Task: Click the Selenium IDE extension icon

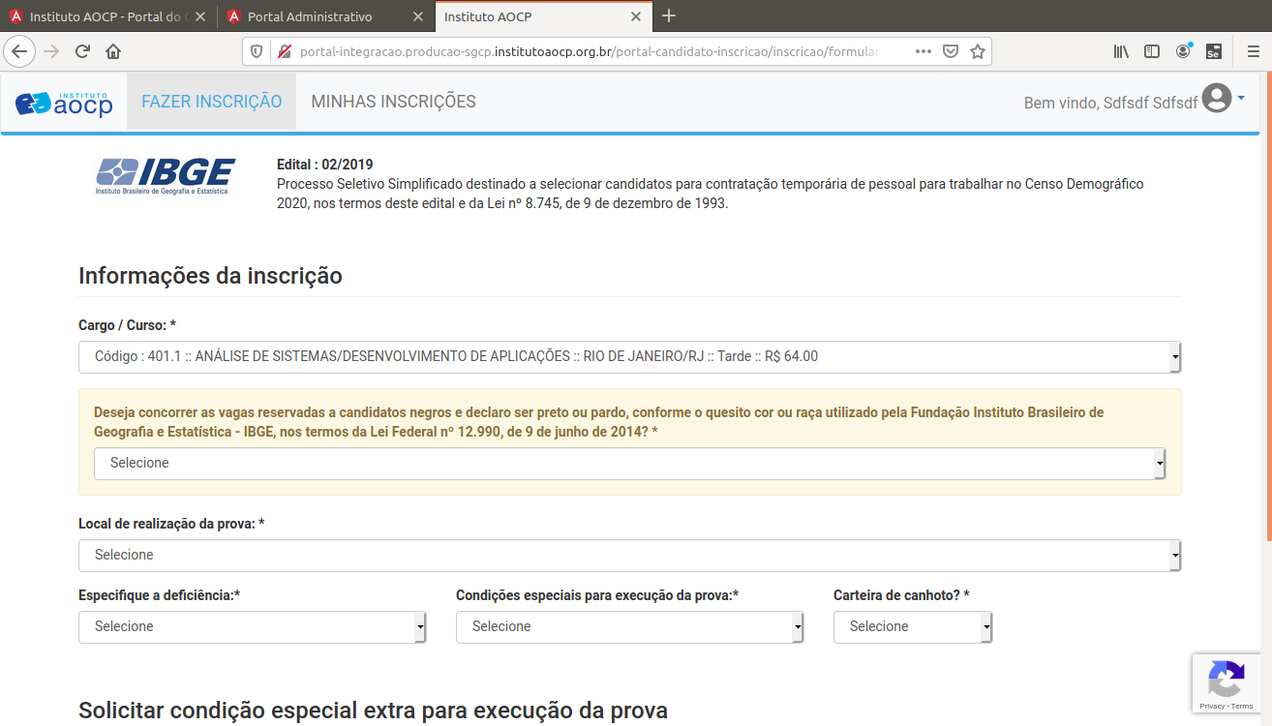Action: [x=1213, y=51]
